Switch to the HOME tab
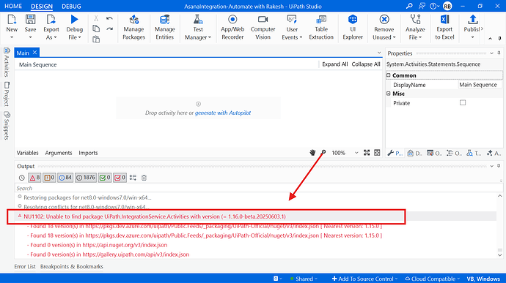 pyautogui.click(x=13, y=6)
